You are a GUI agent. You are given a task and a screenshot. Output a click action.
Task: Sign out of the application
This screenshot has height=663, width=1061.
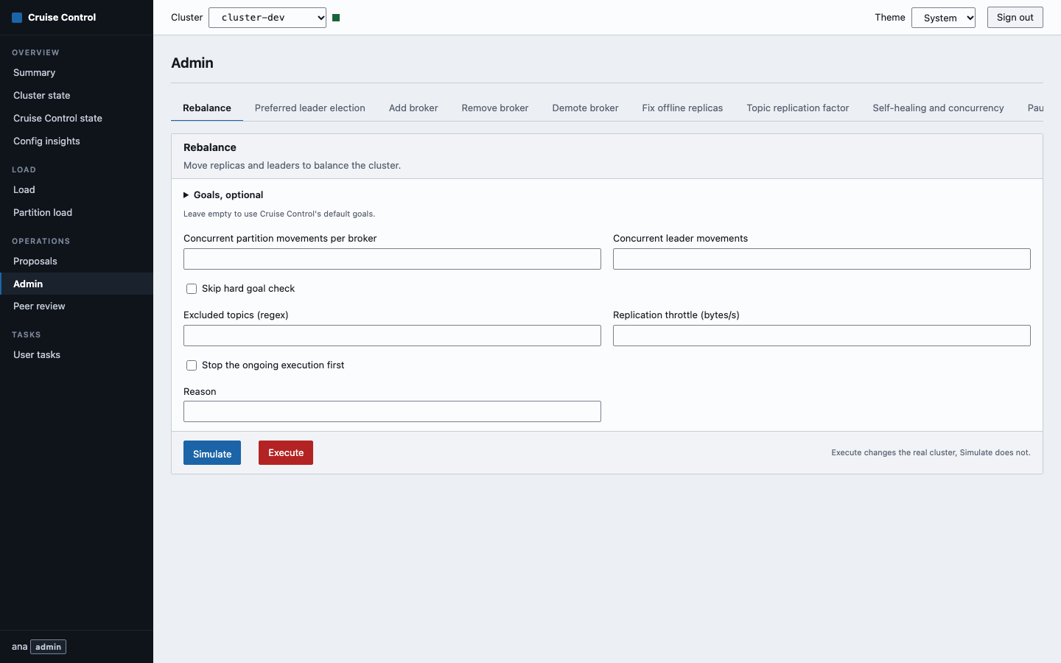1015,17
